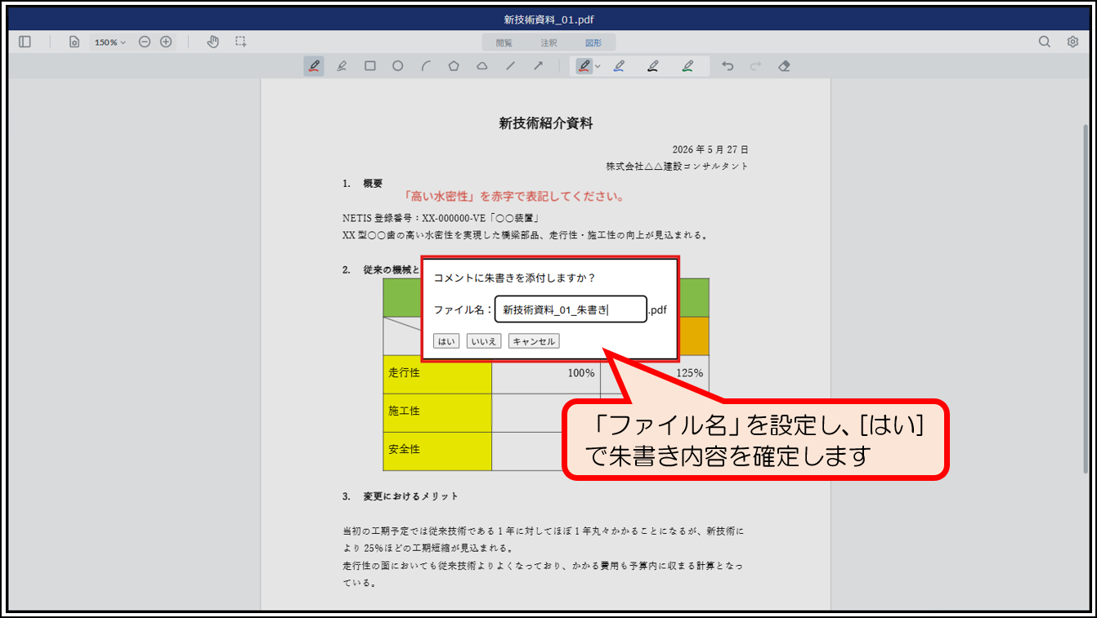
Task: Redo the annotation
Action: click(x=755, y=66)
